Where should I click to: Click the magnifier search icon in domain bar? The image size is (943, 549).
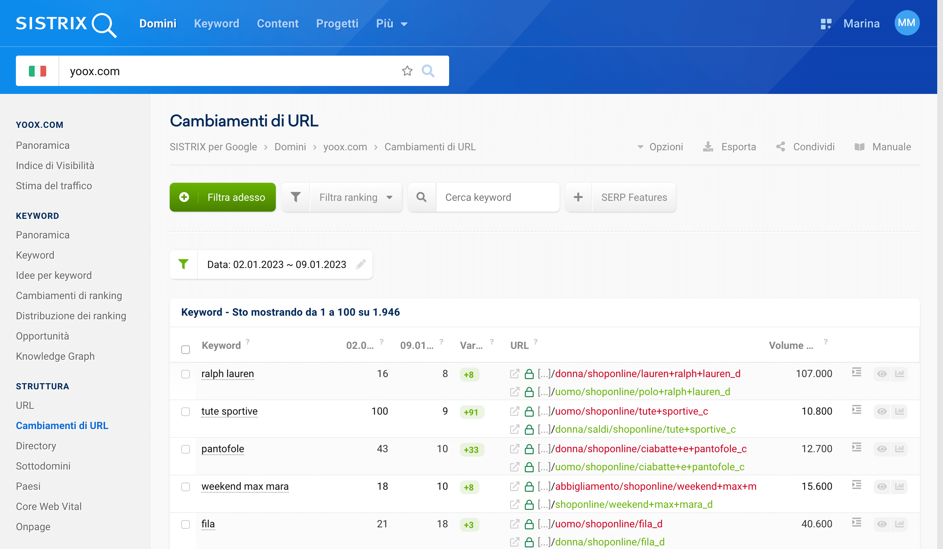coord(428,71)
